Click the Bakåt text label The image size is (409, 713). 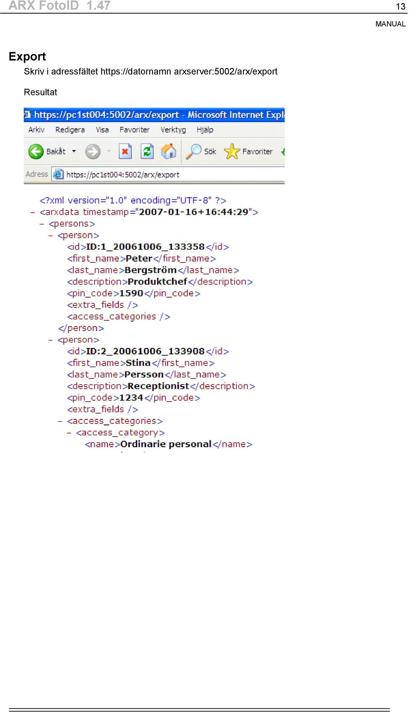coord(56,151)
